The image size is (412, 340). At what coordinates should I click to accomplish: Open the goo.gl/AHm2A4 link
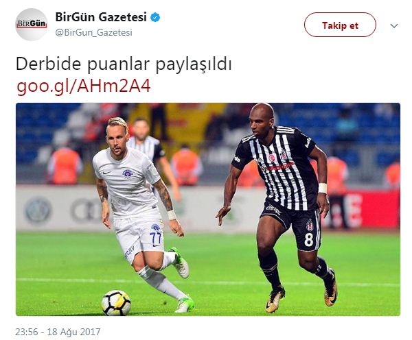84,86
